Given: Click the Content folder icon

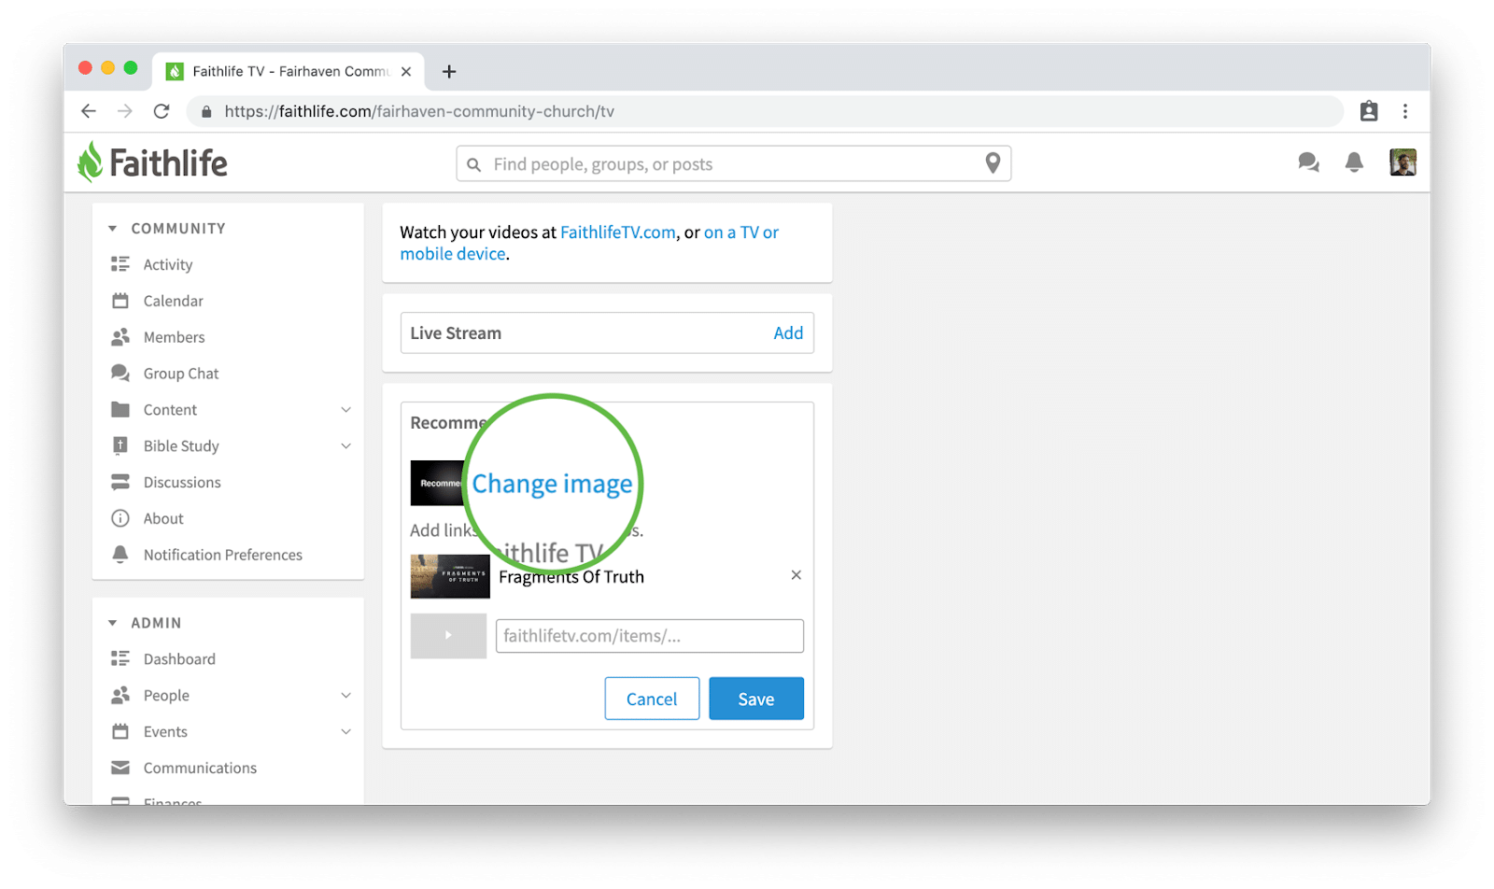Looking at the screenshot, I should click(x=120, y=409).
